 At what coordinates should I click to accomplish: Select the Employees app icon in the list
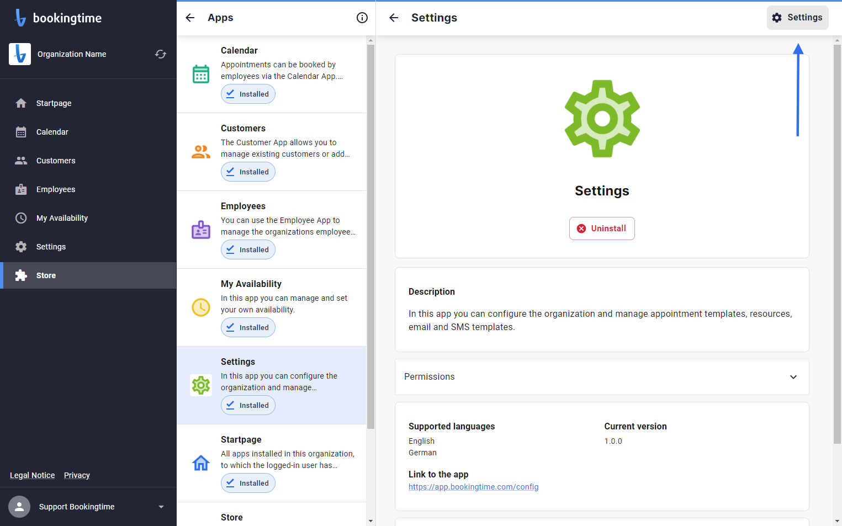pyautogui.click(x=201, y=230)
